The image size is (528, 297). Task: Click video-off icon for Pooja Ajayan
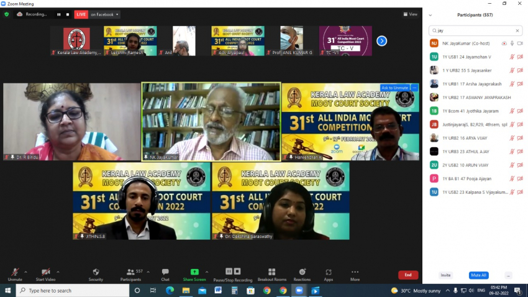click(x=521, y=178)
